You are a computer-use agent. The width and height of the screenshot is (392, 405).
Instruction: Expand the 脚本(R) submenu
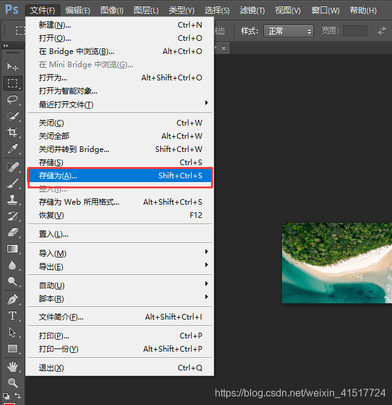pos(120,298)
